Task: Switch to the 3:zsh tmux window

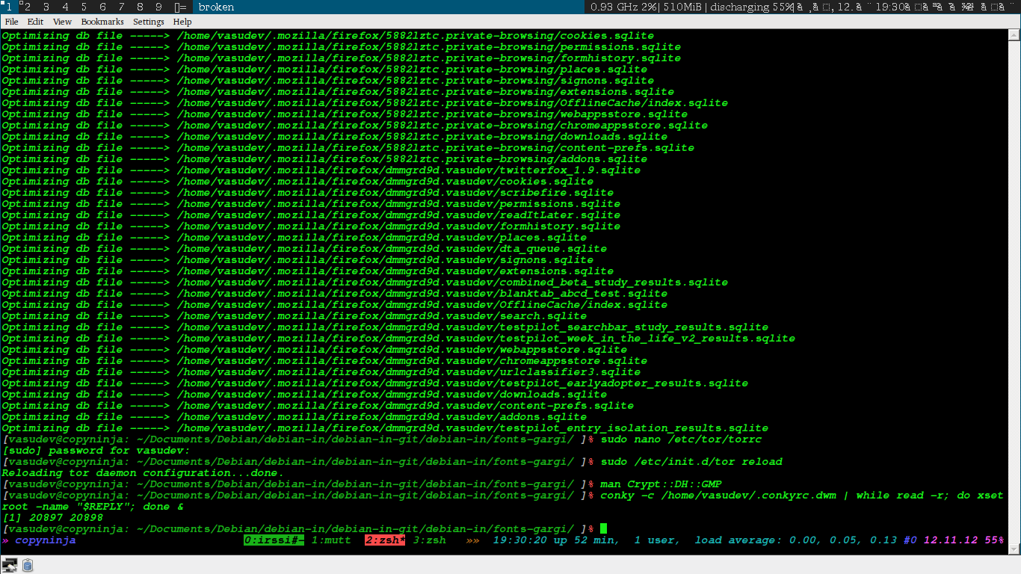Action: tap(429, 540)
